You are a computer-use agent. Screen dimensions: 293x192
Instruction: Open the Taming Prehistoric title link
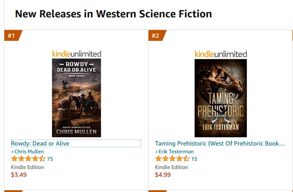point(220,143)
